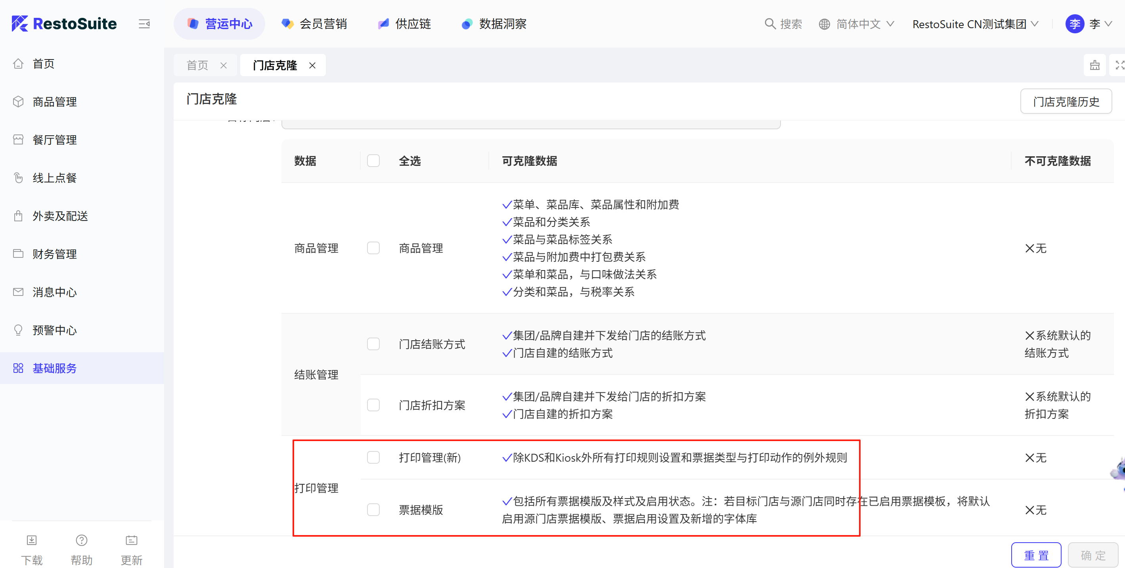Viewport: 1125px width, 568px height.
Task: Open RestoSuite CN测试集团 group dropdown
Action: tap(975, 24)
